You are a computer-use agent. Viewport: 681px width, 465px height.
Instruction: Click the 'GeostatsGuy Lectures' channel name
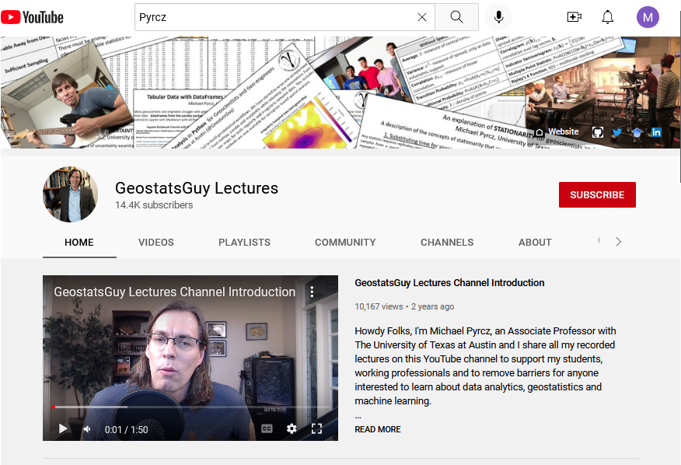[x=197, y=188]
